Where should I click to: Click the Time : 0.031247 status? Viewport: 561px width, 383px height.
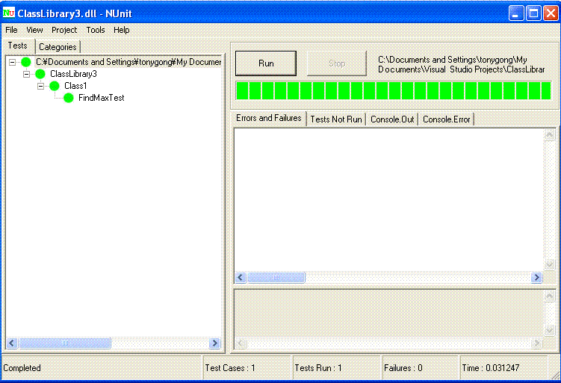[x=491, y=368]
